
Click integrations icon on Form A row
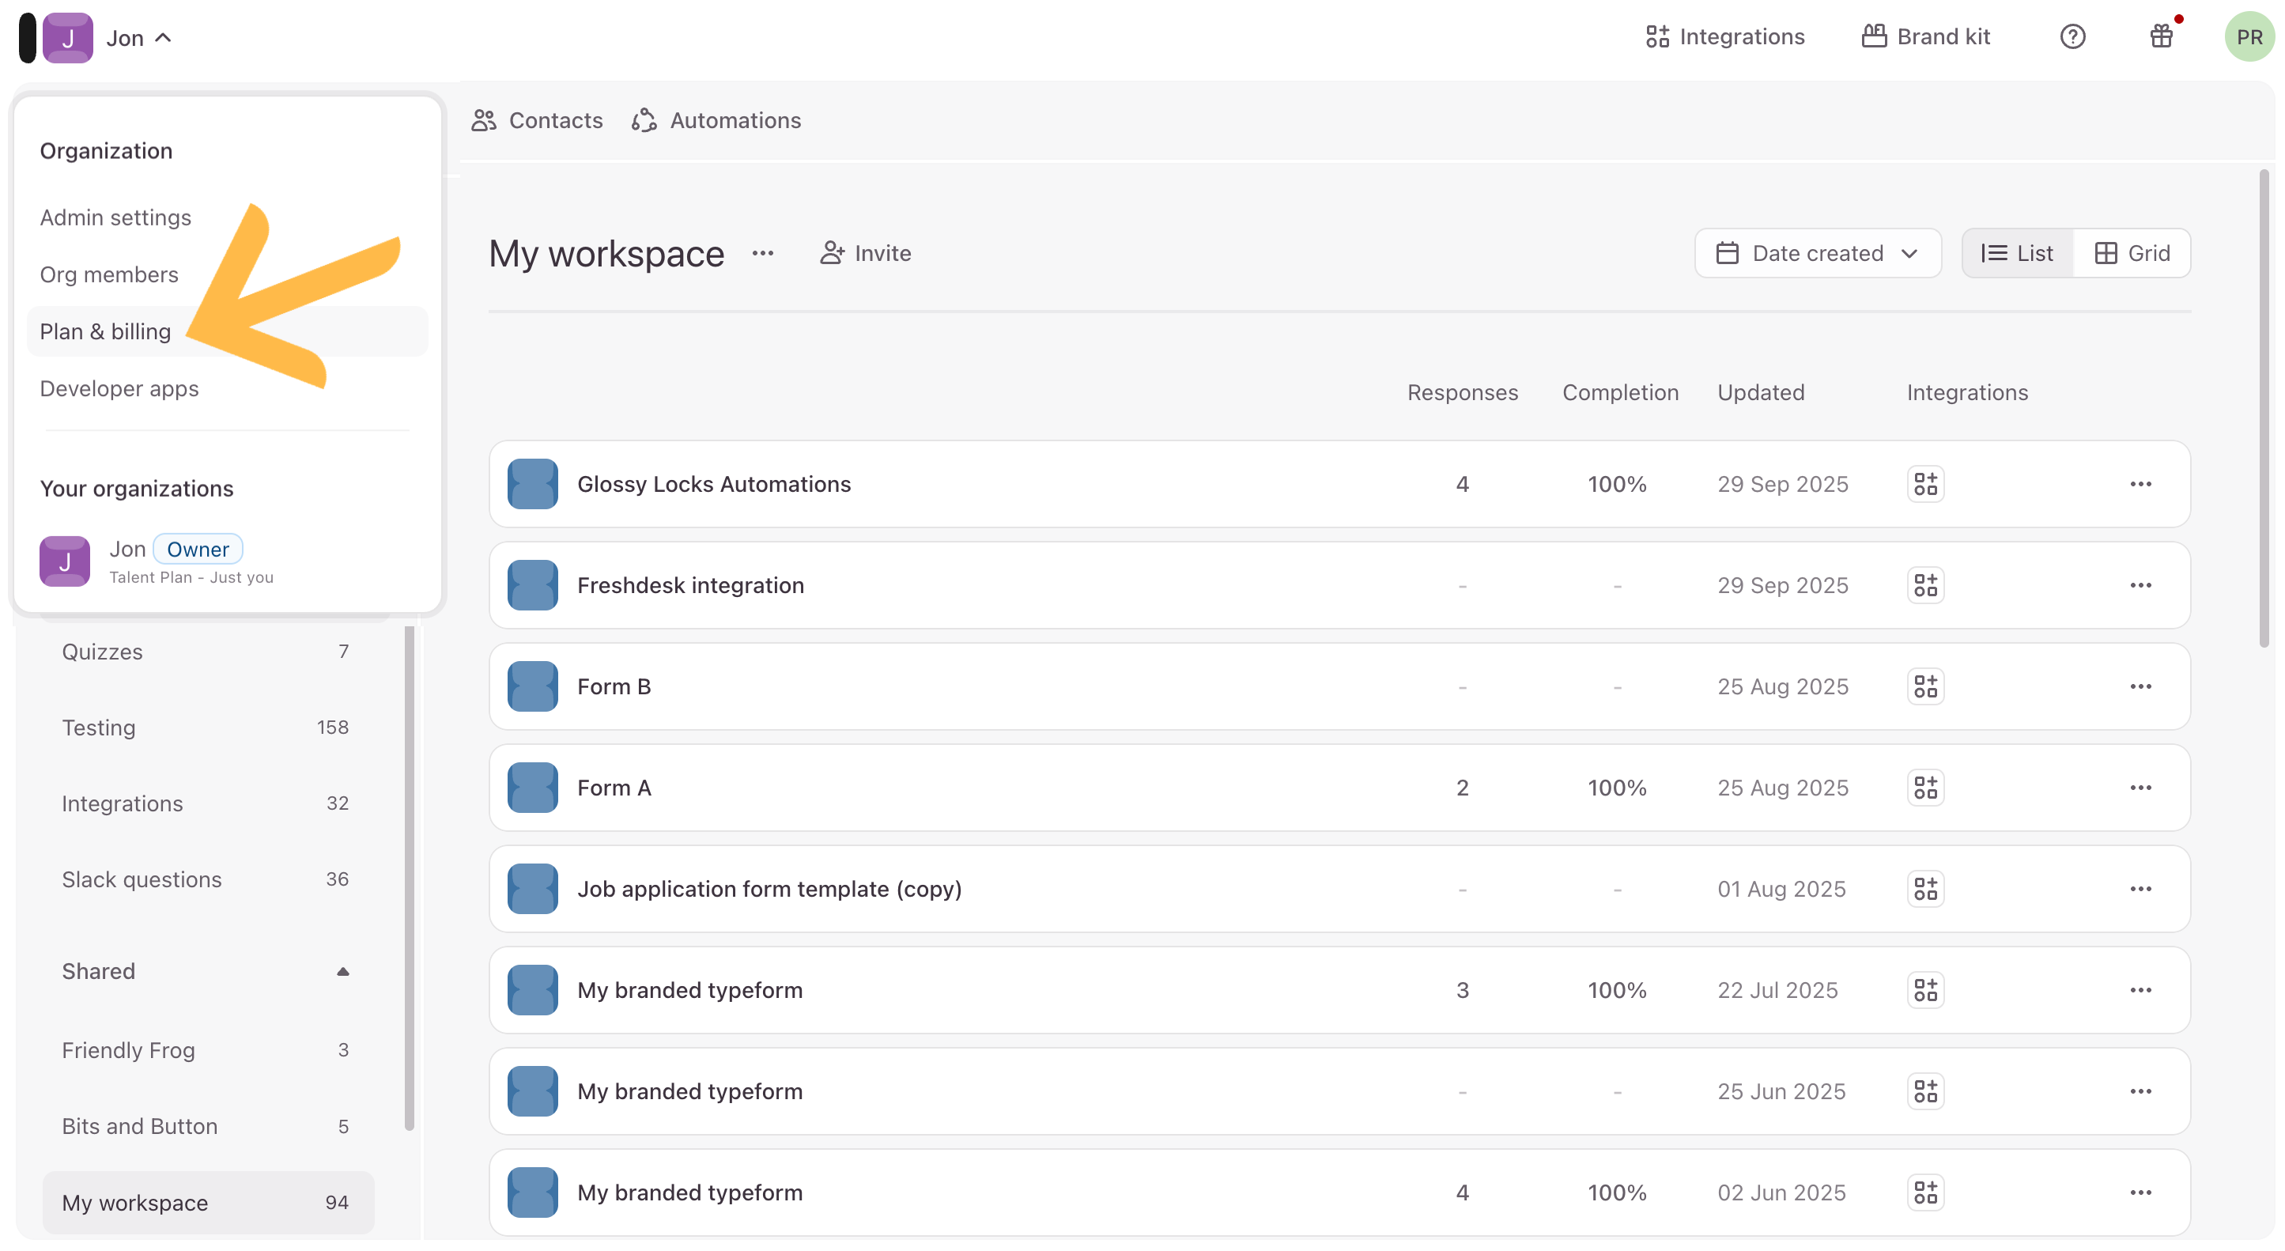[1925, 788]
